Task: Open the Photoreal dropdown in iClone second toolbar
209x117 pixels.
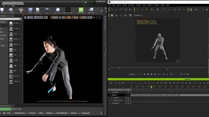Action: (x=138, y=15)
